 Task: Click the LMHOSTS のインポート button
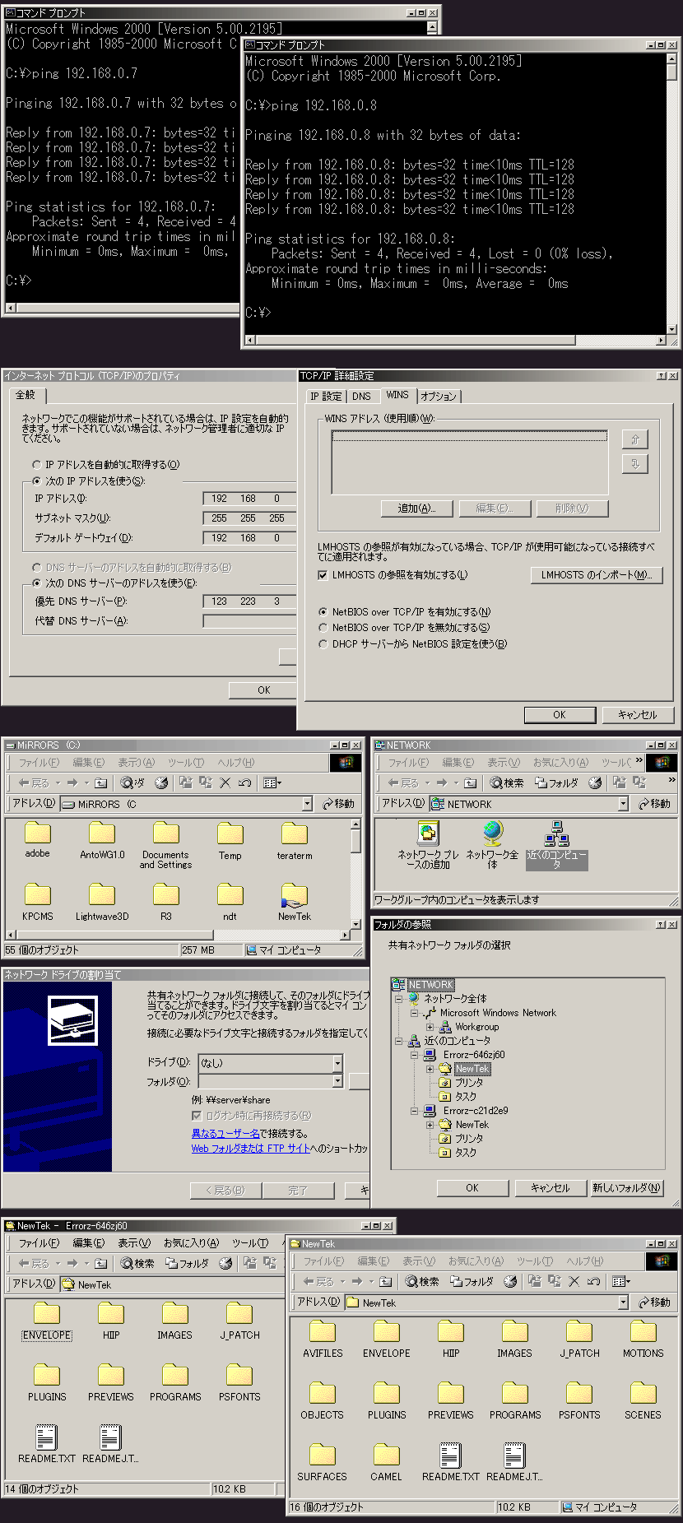(596, 575)
